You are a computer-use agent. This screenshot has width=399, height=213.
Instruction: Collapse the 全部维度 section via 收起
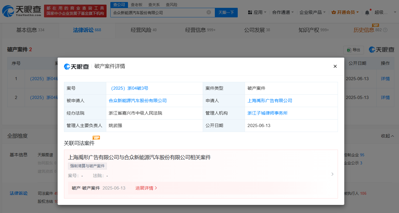[387, 136]
